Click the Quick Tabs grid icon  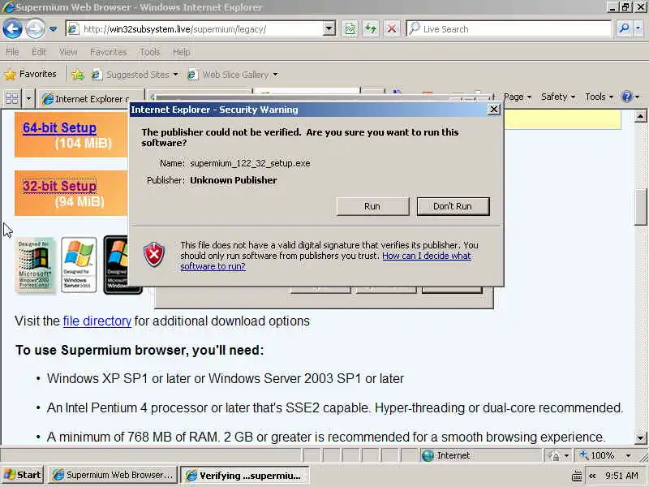click(12, 98)
